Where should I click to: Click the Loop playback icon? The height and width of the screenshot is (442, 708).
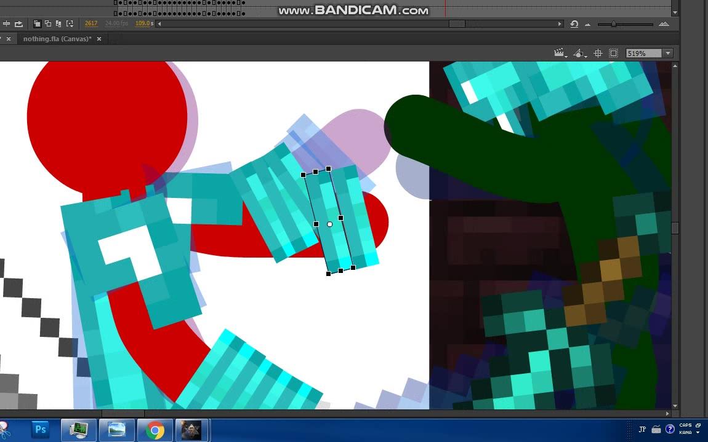(18, 23)
